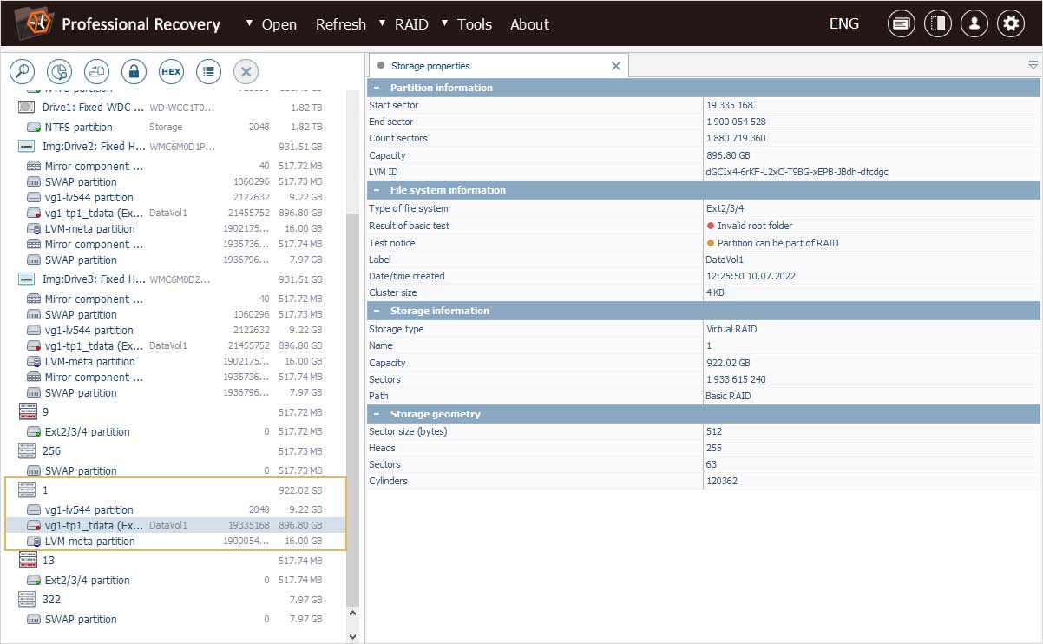Click the list view toolbar icon
This screenshot has width=1043, height=644.
208,71
